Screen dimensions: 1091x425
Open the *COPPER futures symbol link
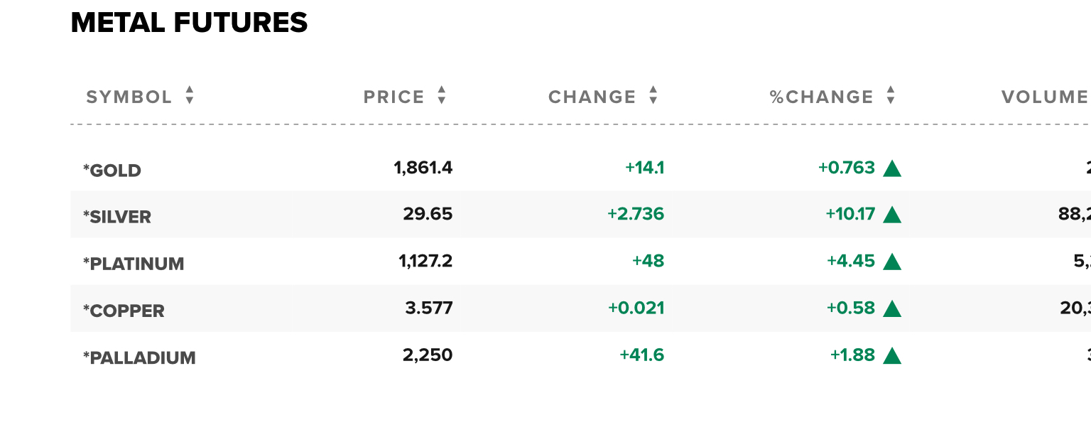[x=124, y=311]
